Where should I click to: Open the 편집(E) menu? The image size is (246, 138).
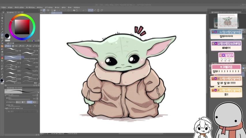pyautogui.click(x=10, y=7)
